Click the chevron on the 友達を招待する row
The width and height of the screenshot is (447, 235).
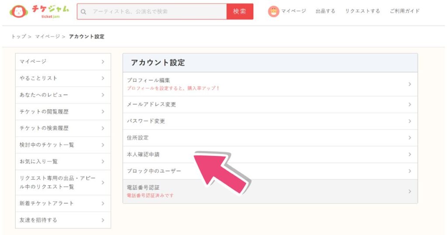[x=103, y=220]
